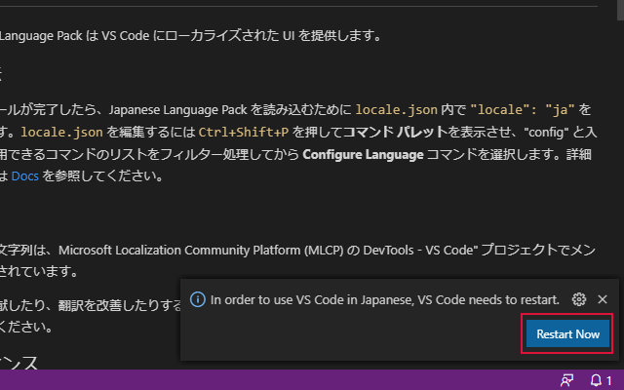Click the DevTools - VS Code text
The image size is (624, 390).
pyautogui.click(x=420, y=250)
